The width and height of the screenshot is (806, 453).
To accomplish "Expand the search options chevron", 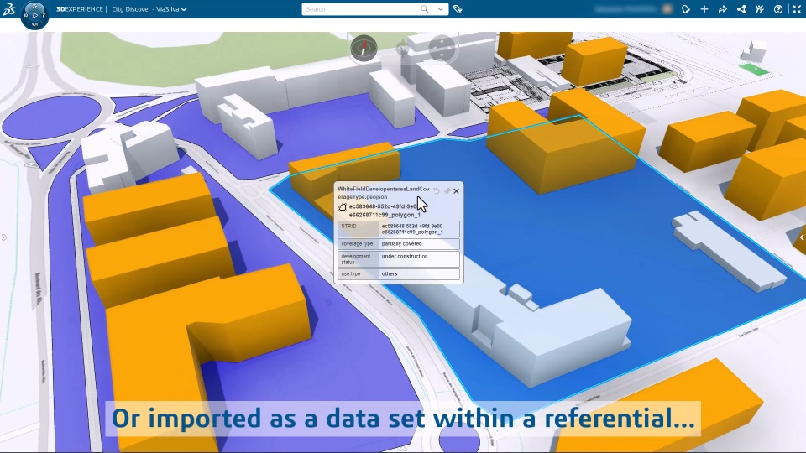I will point(441,9).
